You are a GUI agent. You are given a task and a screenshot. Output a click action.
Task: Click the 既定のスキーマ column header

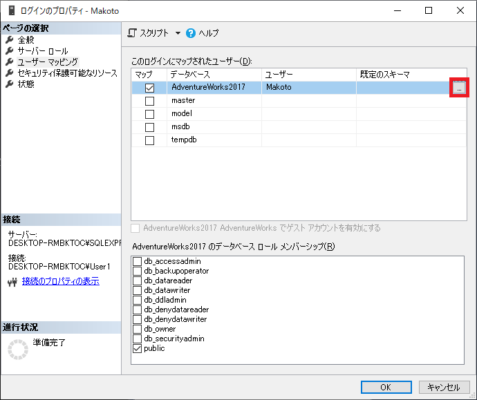click(x=411, y=75)
